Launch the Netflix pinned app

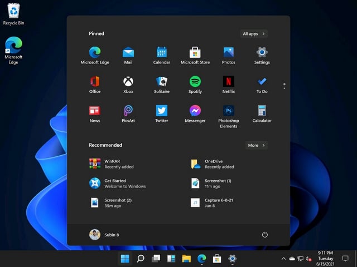pos(228,85)
